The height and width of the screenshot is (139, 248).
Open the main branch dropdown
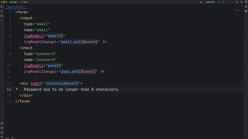pyautogui.click(x=25, y=2)
